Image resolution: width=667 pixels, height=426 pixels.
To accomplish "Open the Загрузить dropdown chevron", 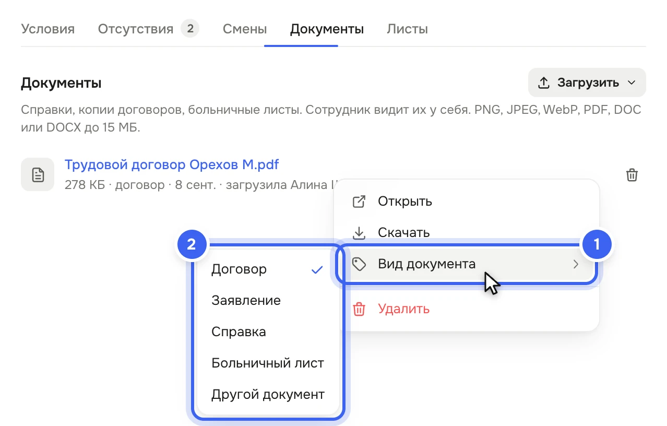I will tap(632, 82).
